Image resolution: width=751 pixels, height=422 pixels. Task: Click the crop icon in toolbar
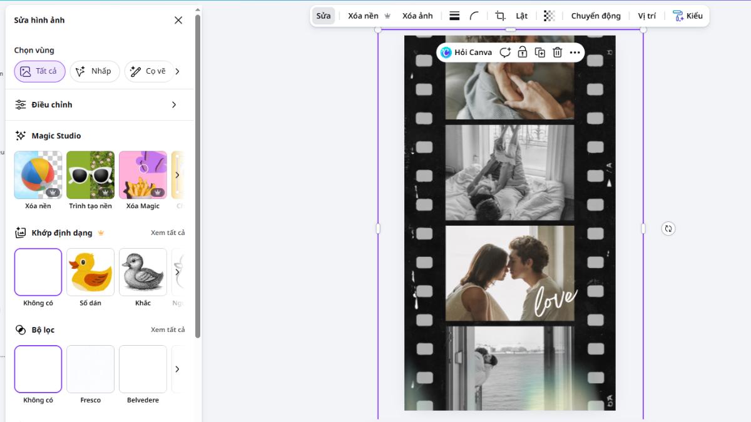pyautogui.click(x=500, y=16)
